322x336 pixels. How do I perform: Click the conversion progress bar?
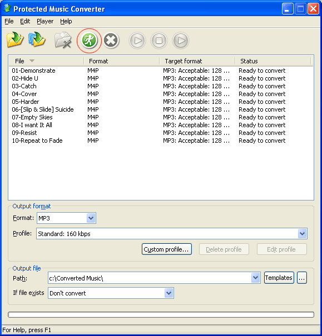click(161, 314)
